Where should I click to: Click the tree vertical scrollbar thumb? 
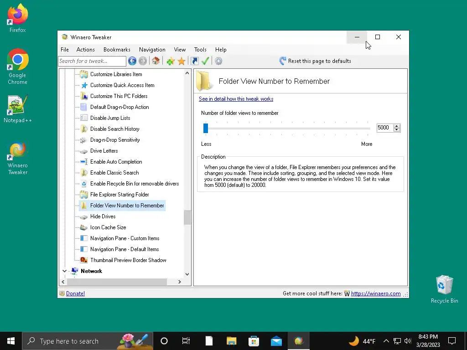(187, 217)
